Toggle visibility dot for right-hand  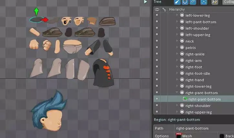coord(157,79)
